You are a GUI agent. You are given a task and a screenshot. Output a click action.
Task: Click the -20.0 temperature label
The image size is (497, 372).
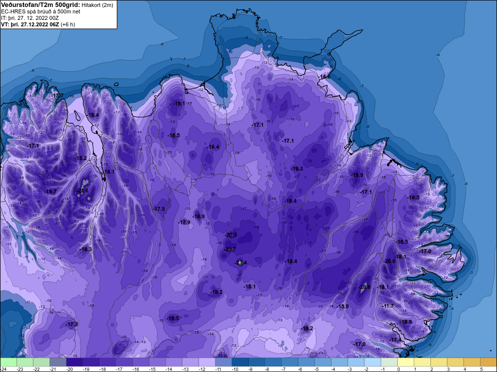point(389,261)
